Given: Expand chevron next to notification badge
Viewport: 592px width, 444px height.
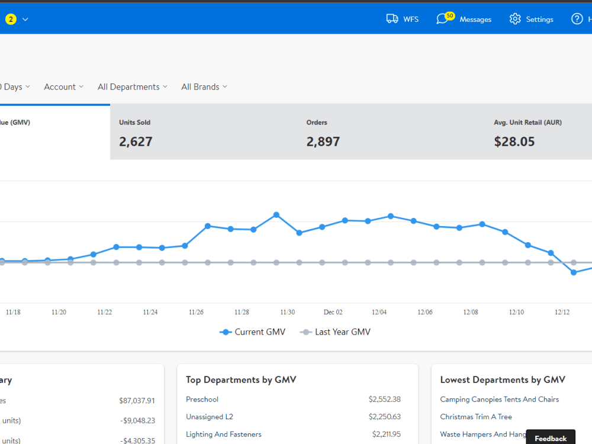Looking at the screenshot, I should 25,20.
